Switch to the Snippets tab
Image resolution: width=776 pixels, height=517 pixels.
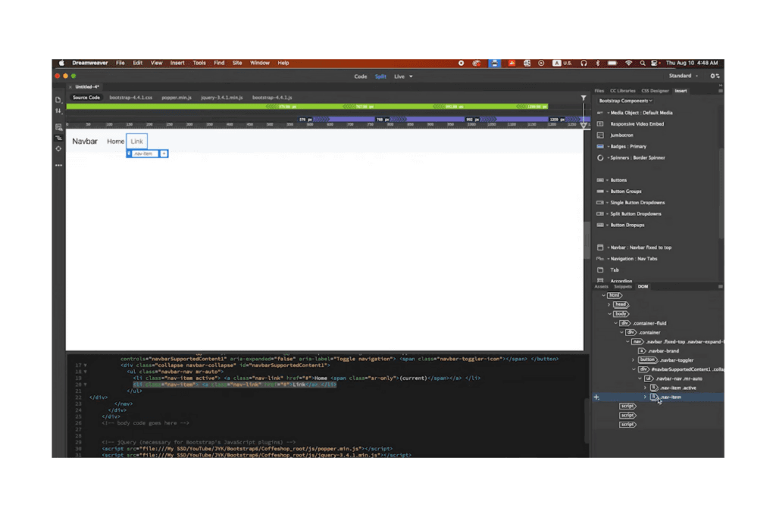(x=623, y=287)
